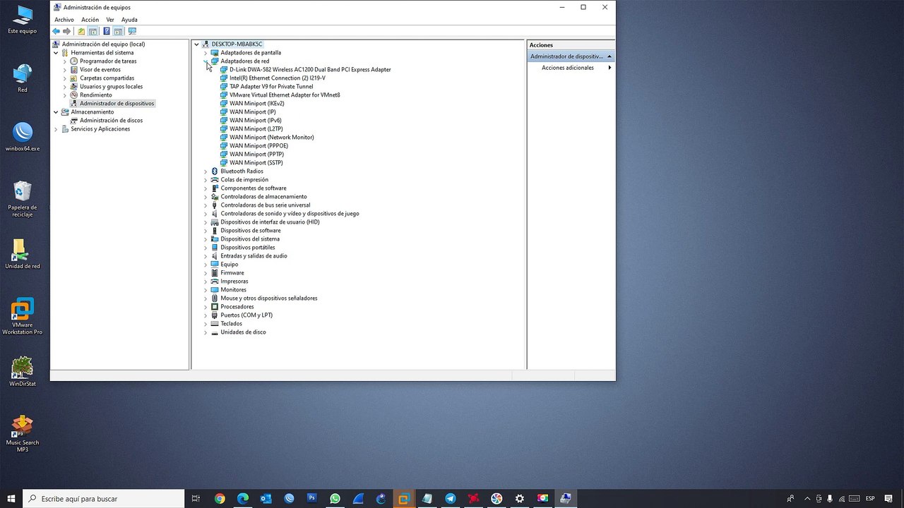904x508 pixels.
Task: Select the Este equipo desktop icon
Action: pos(23,20)
